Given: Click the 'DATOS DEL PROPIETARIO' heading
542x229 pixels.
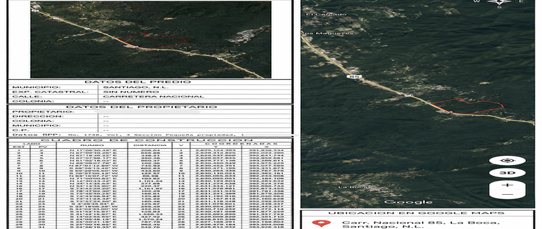Looking at the screenshot, I should [x=141, y=107].
